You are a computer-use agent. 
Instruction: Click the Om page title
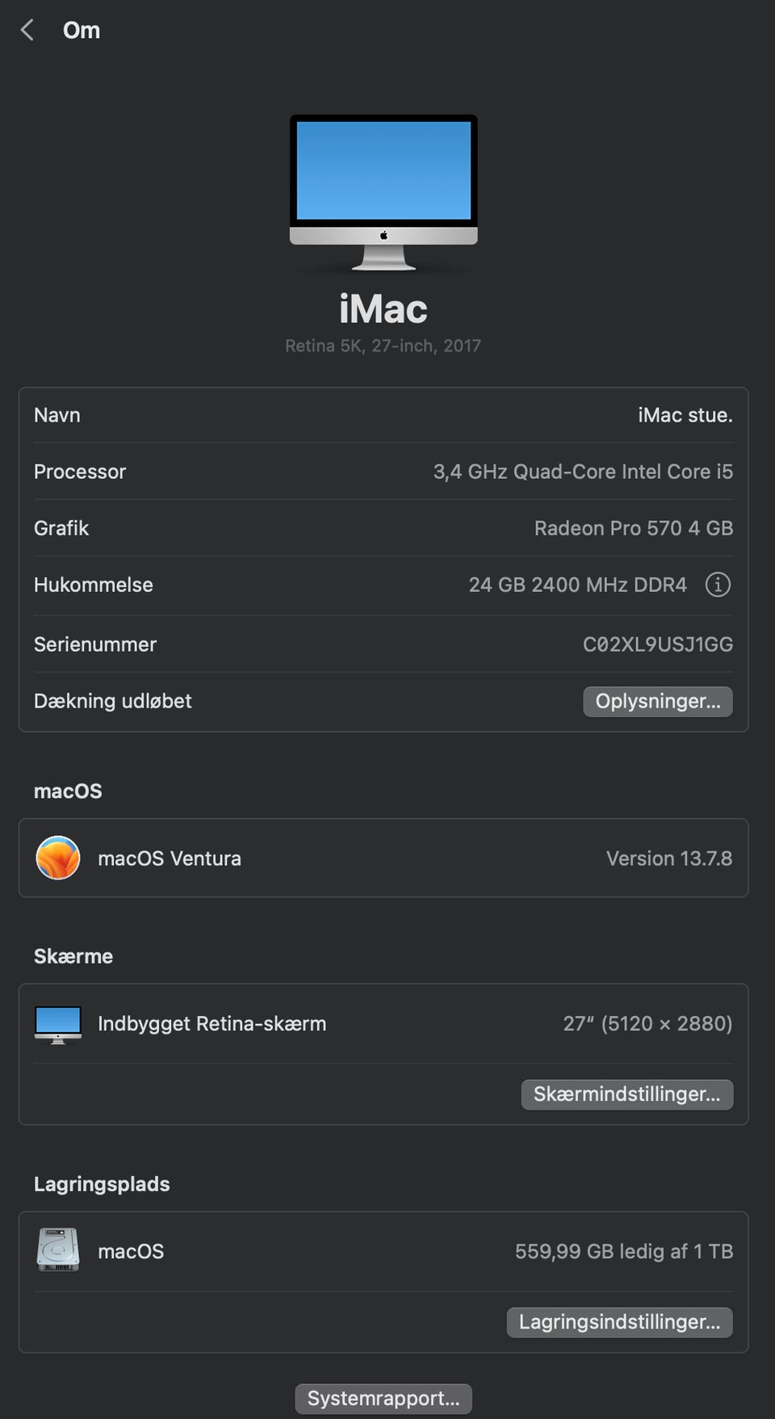82,30
